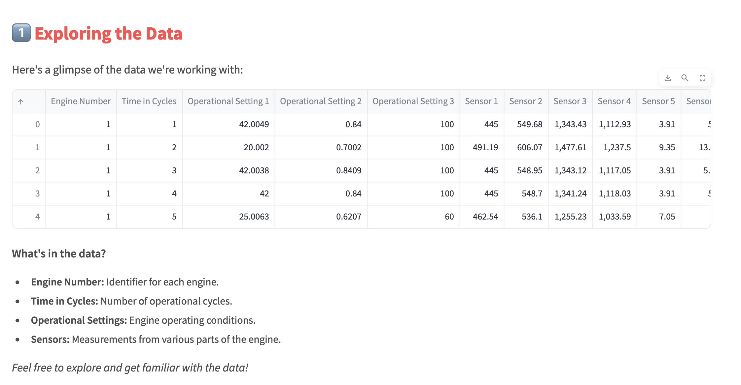This screenshot has height=385, width=741.
Task: Click the cell showing 491.19
Action: 485,147
